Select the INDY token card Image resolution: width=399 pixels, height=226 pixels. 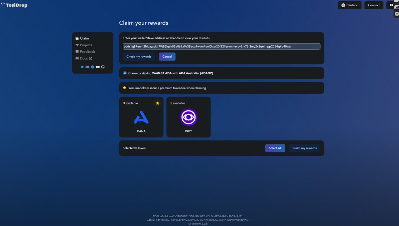[189, 117]
